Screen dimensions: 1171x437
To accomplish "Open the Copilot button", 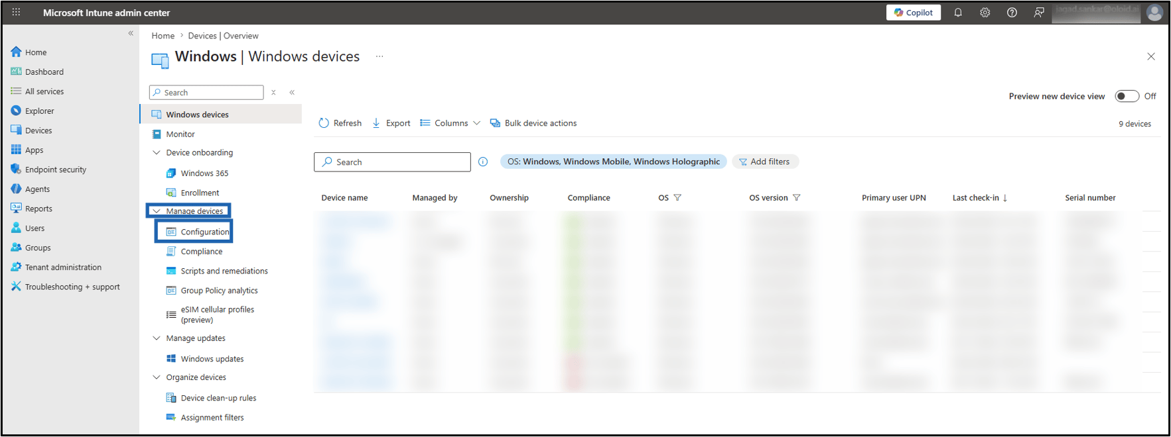I will click(x=913, y=12).
